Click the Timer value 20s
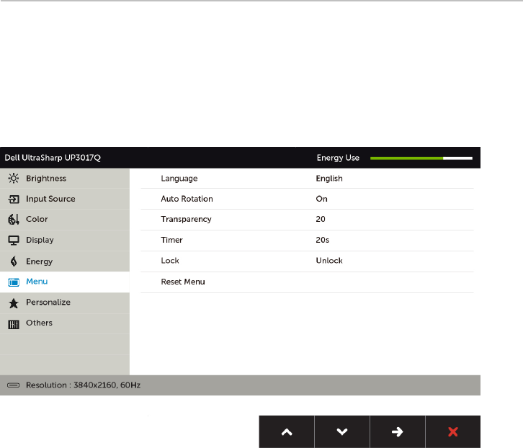The height and width of the screenshot is (448, 523). point(323,240)
